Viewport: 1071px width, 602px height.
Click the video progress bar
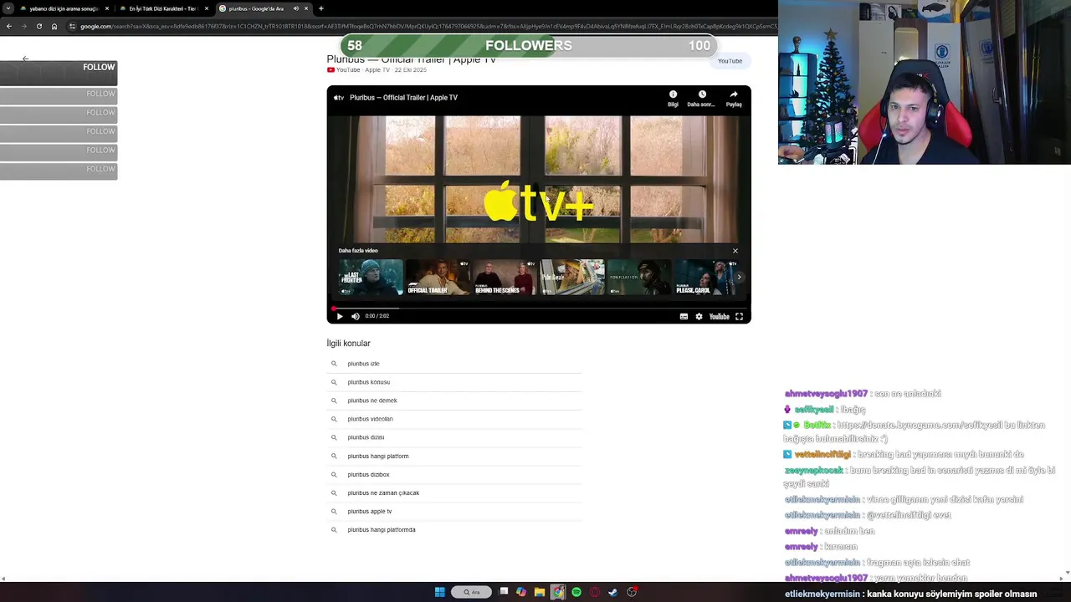click(x=539, y=308)
